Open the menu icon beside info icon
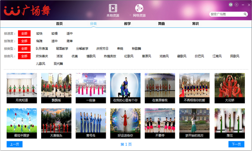Image resolution: width=252 pixels, height=151 pixels. coord(236,5)
